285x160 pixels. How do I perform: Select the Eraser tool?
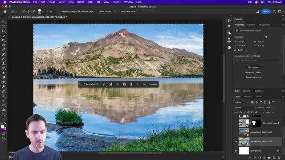click(x=4, y=73)
